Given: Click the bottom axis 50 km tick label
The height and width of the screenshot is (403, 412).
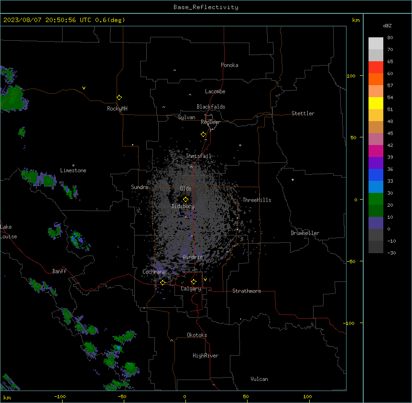Looking at the screenshot, I should pyautogui.click(x=246, y=396).
